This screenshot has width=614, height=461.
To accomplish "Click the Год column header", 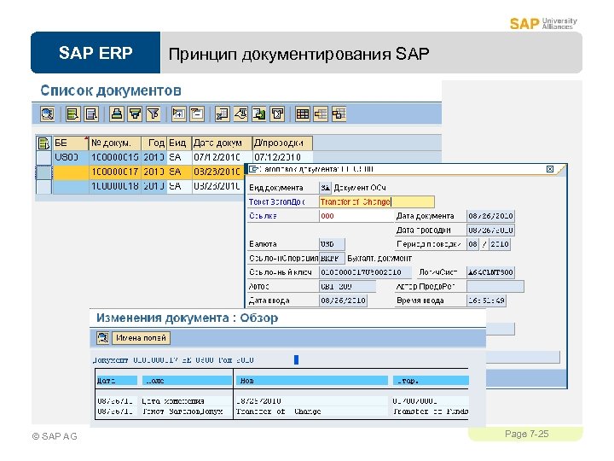I will 153,143.
